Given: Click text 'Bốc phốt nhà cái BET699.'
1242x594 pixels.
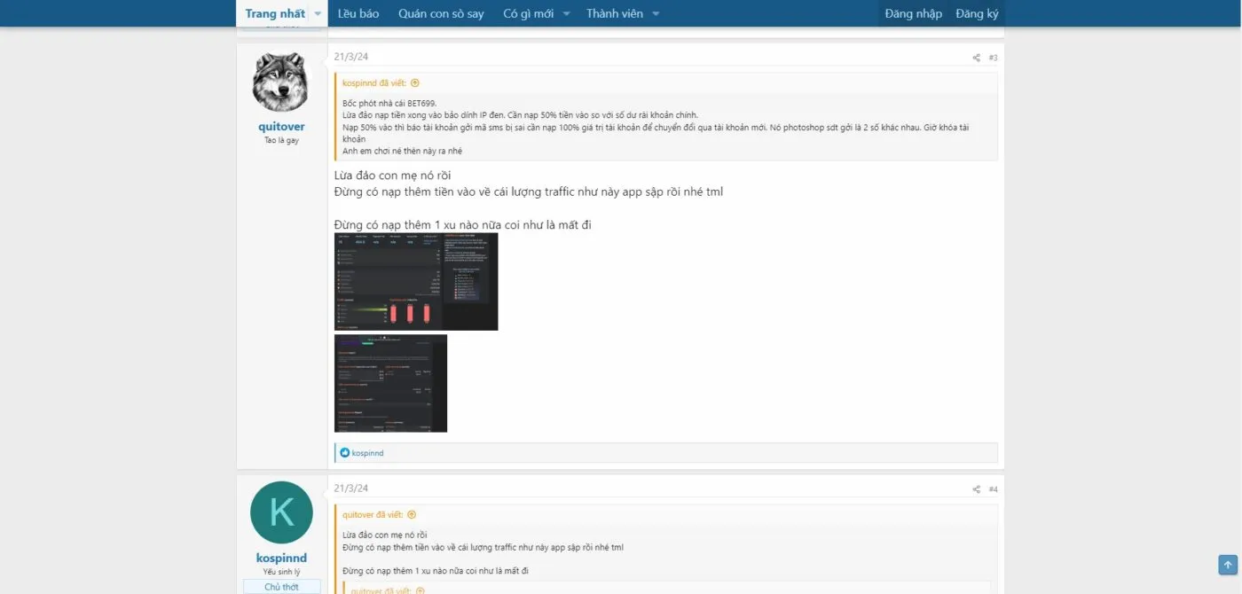Looking at the screenshot, I should (389, 104).
